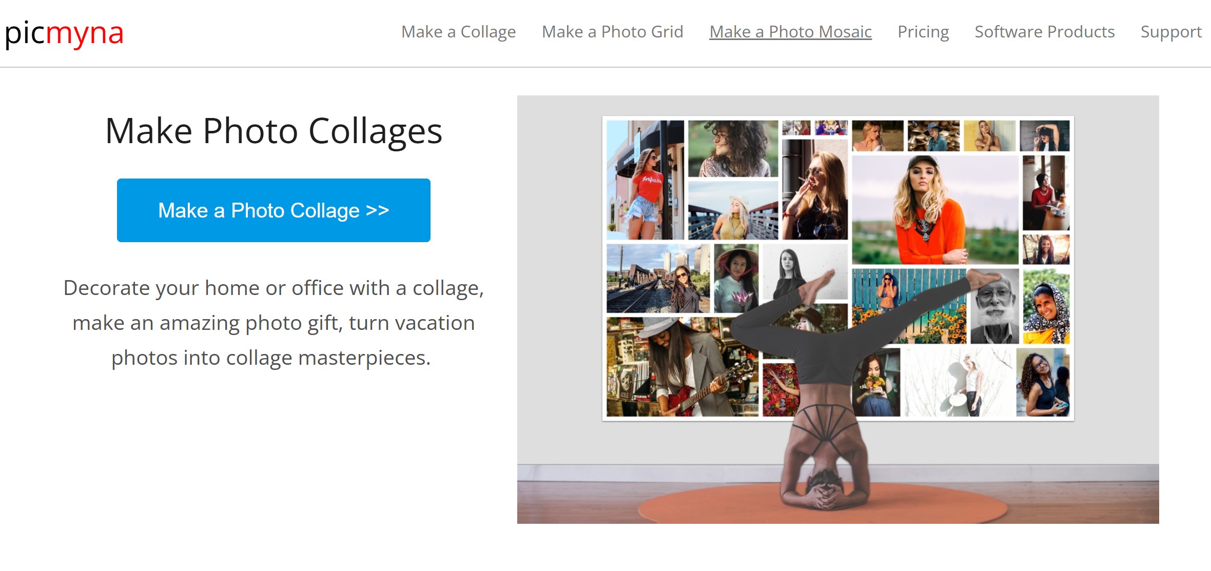Click the picmyna logo
Image resolution: width=1211 pixels, height=571 pixels.
click(x=64, y=33)
